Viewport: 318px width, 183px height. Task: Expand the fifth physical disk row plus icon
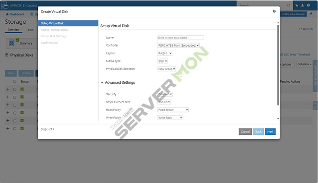click(x=8, y=121)
